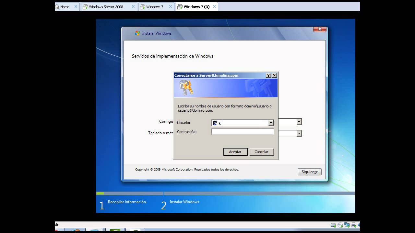Click the Siguiente button in Instalar Windows
This screenshot has height=233, width=415.
coord(310,172)
